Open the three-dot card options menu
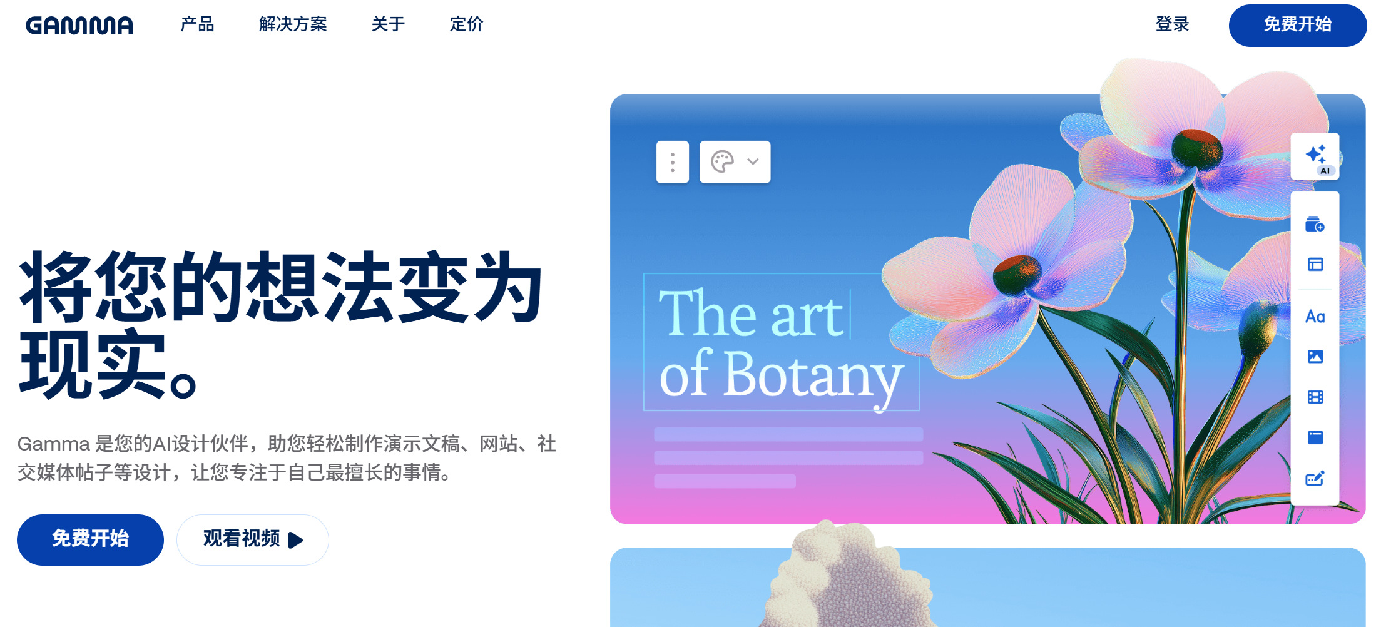The image size is (1376, 627). coord(673,162)
